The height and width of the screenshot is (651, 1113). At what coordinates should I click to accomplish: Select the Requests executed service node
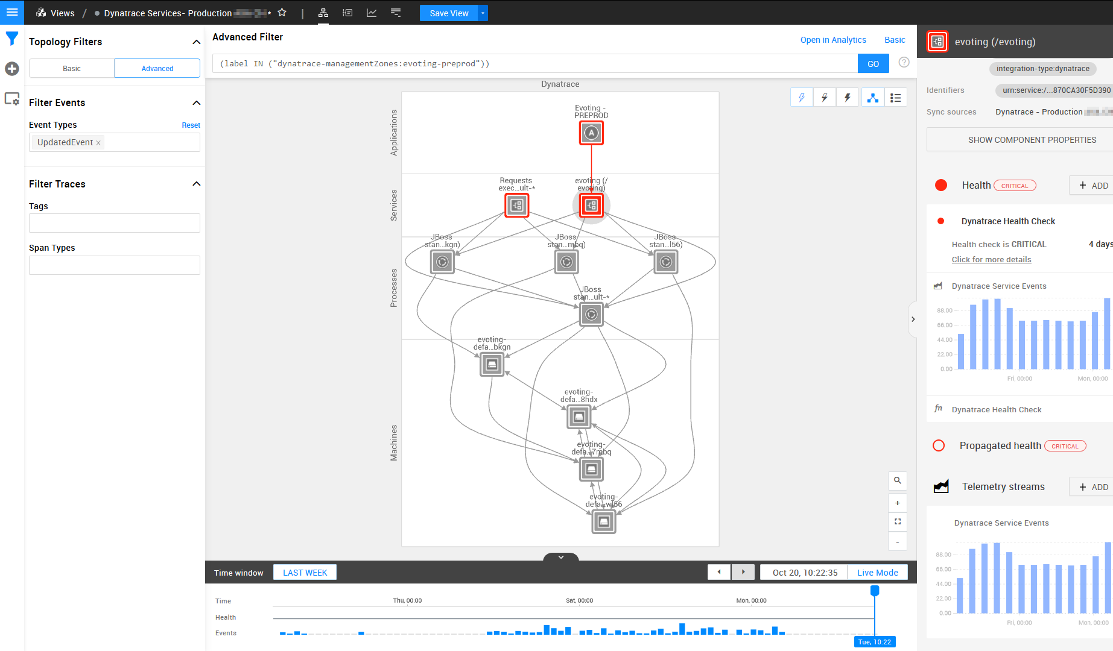point(516,206)
